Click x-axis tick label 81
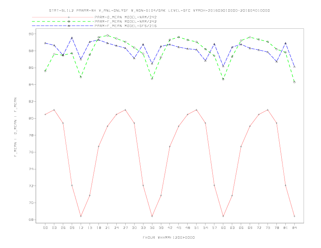This screenshot has height=248, width=321. 286,228
